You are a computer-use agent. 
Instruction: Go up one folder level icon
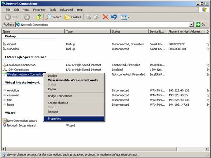[39, 17]
